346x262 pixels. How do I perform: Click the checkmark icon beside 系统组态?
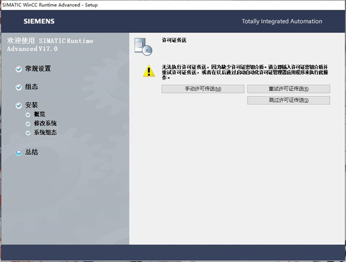click(x=28, y=133)
